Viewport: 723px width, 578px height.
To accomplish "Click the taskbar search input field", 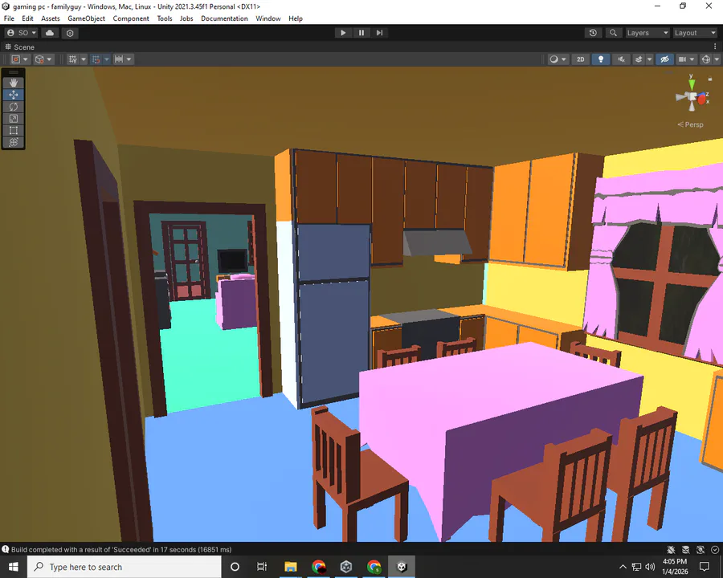I will [125, 567].
